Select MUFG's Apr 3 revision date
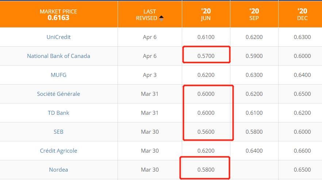The height and width of the screenshot is (180, 322). point(150,75)
